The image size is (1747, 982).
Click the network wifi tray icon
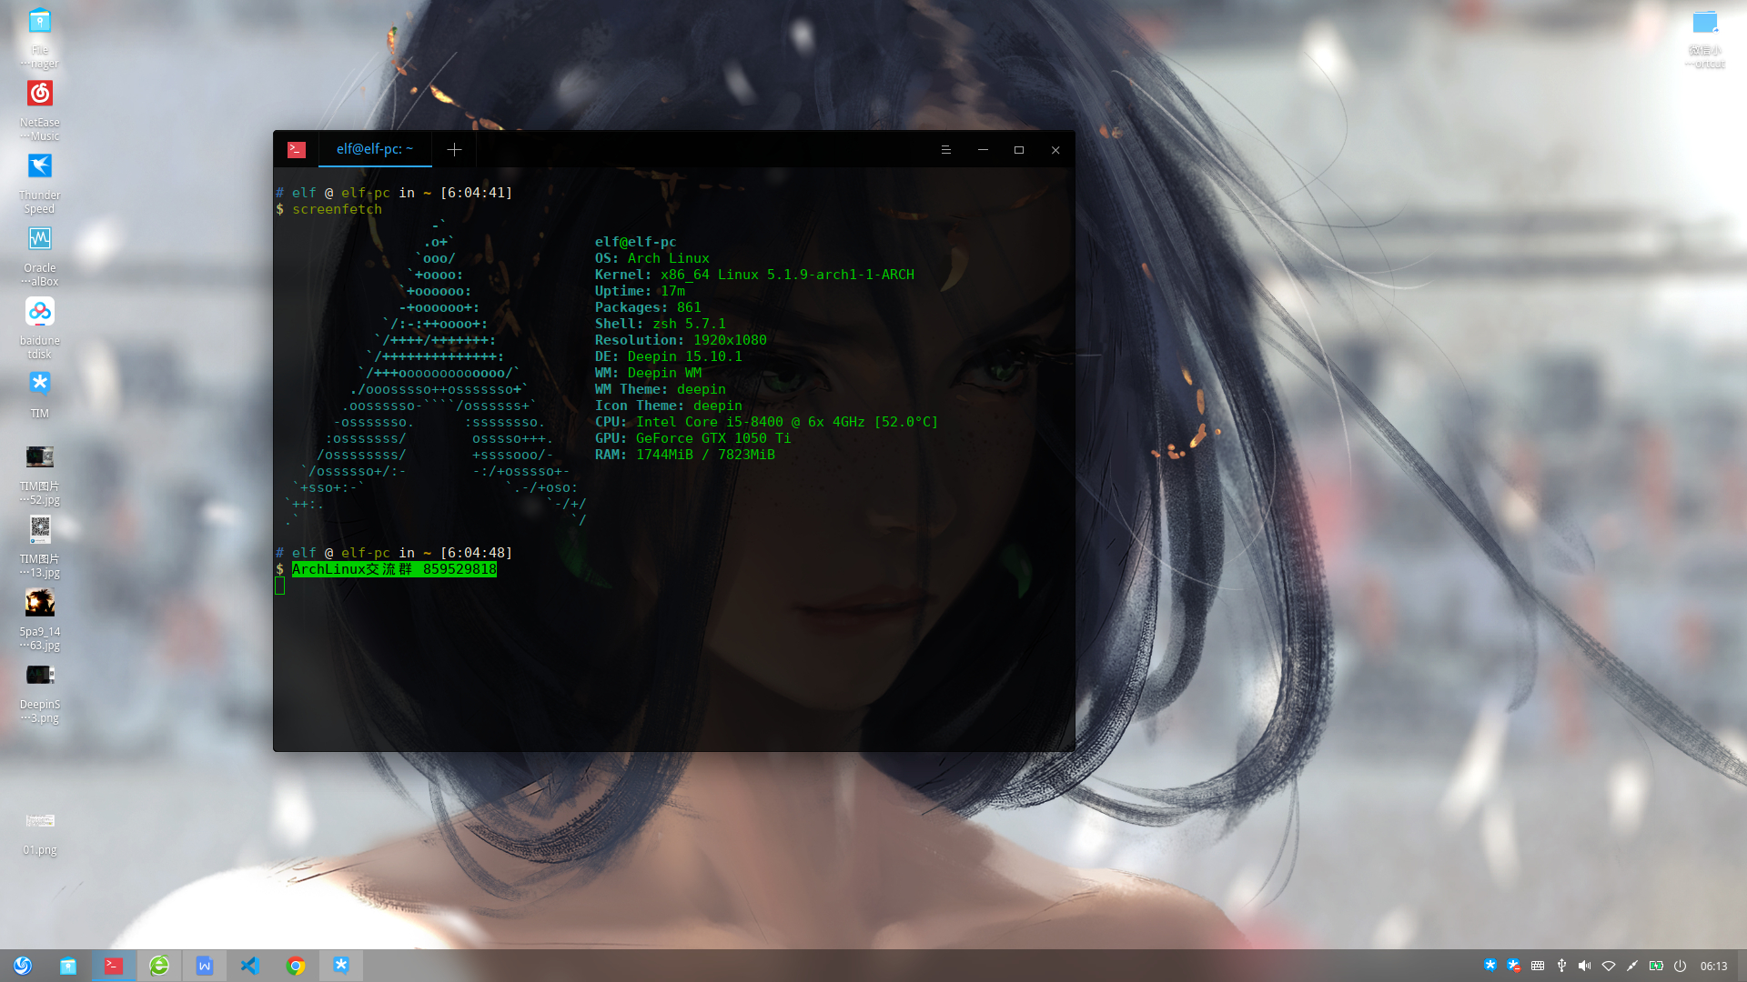pos(1609,966)
